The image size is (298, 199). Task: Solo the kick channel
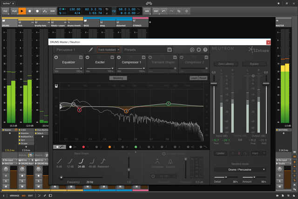point(22,181)
